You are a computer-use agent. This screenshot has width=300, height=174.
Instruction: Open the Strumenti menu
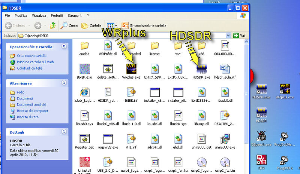click(75, 16)
